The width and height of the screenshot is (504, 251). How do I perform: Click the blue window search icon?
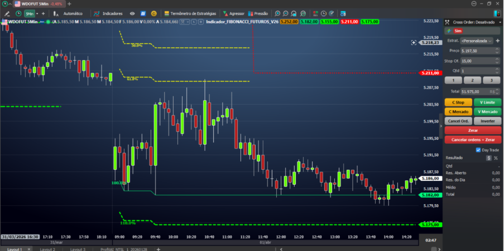tap(343, 14)
